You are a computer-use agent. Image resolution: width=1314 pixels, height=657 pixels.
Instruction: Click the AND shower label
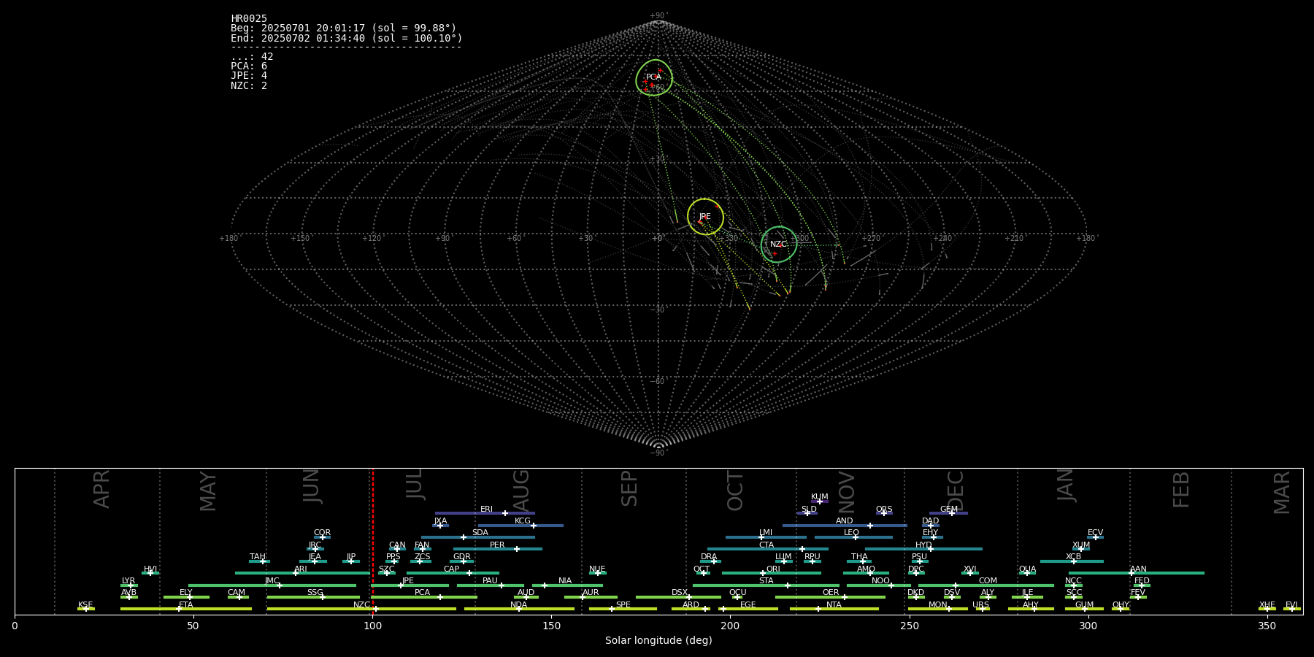pyautogui.click(x=845, y=521)
